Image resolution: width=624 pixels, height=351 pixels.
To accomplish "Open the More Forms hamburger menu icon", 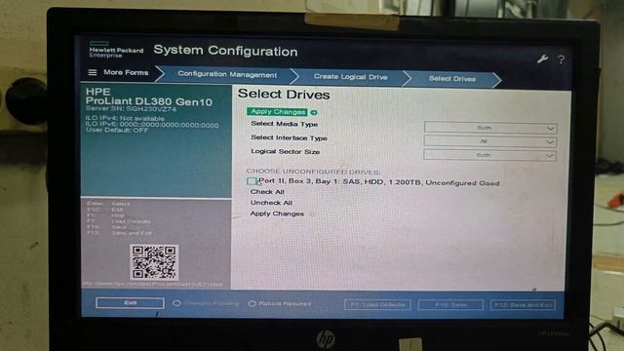I will (x=93, y=72).
